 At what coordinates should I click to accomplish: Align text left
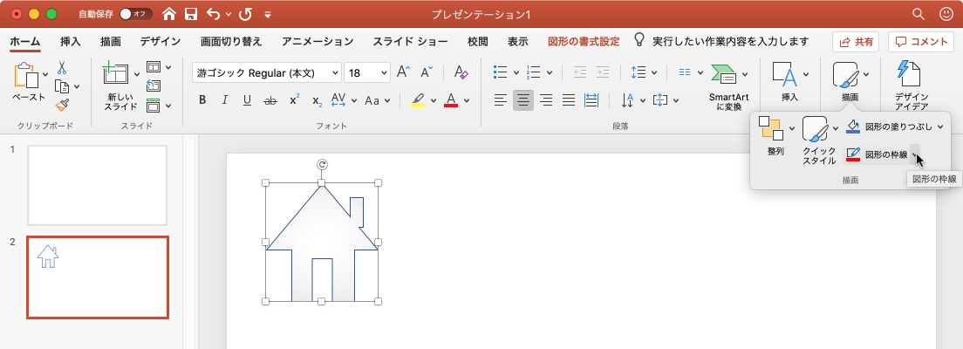tap(502, 100)
